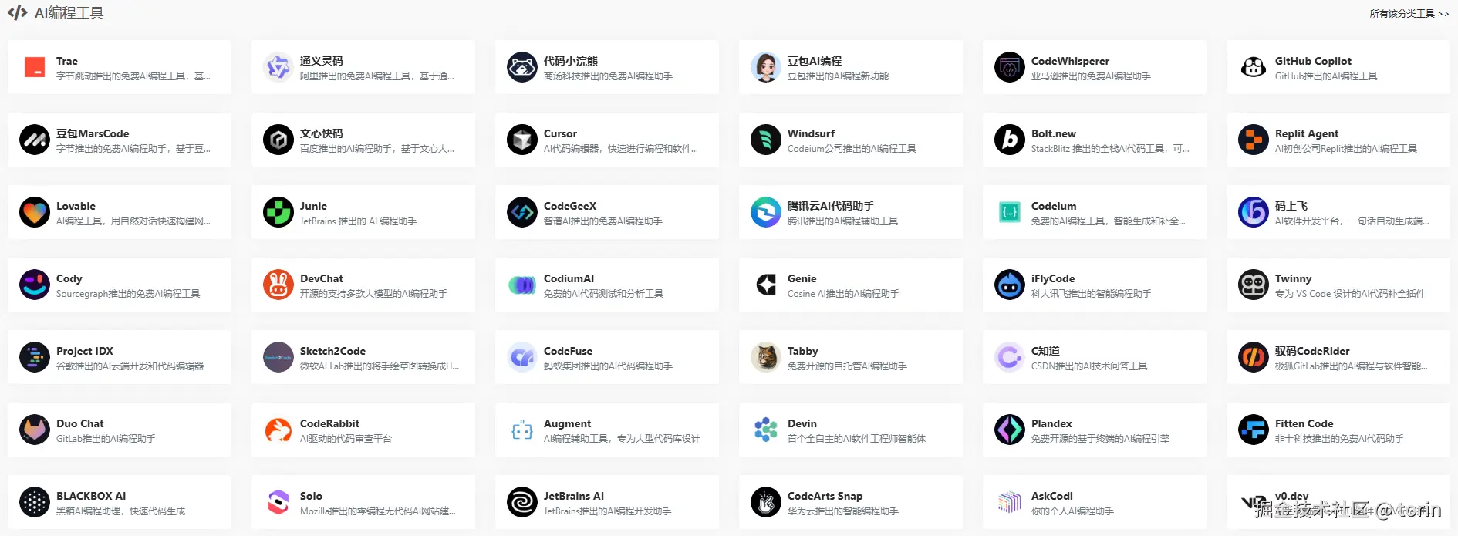
Task: Open the Fitten Code title link
Action: 1304,423
